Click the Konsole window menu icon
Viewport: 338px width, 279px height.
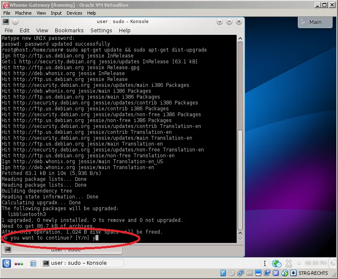pyautogui.click(x=6, y=21)
